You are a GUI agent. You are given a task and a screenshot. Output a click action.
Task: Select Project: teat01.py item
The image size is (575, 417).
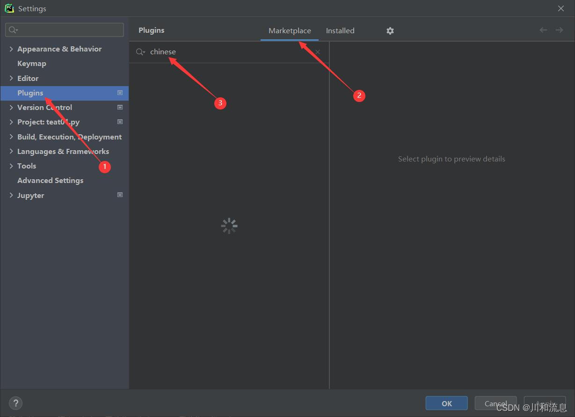[x=49, y=122]
